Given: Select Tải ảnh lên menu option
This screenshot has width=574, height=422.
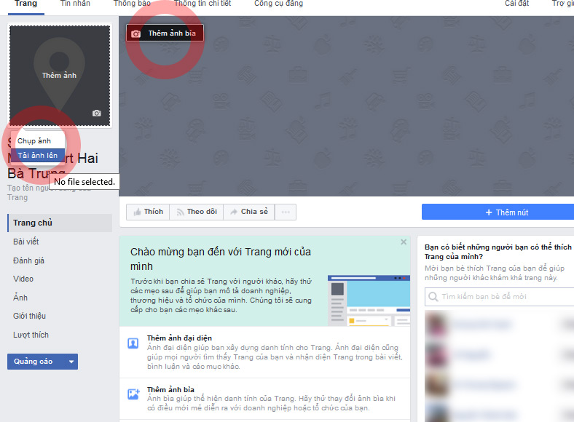Looking at the screenshot, I should pos(37,155).
